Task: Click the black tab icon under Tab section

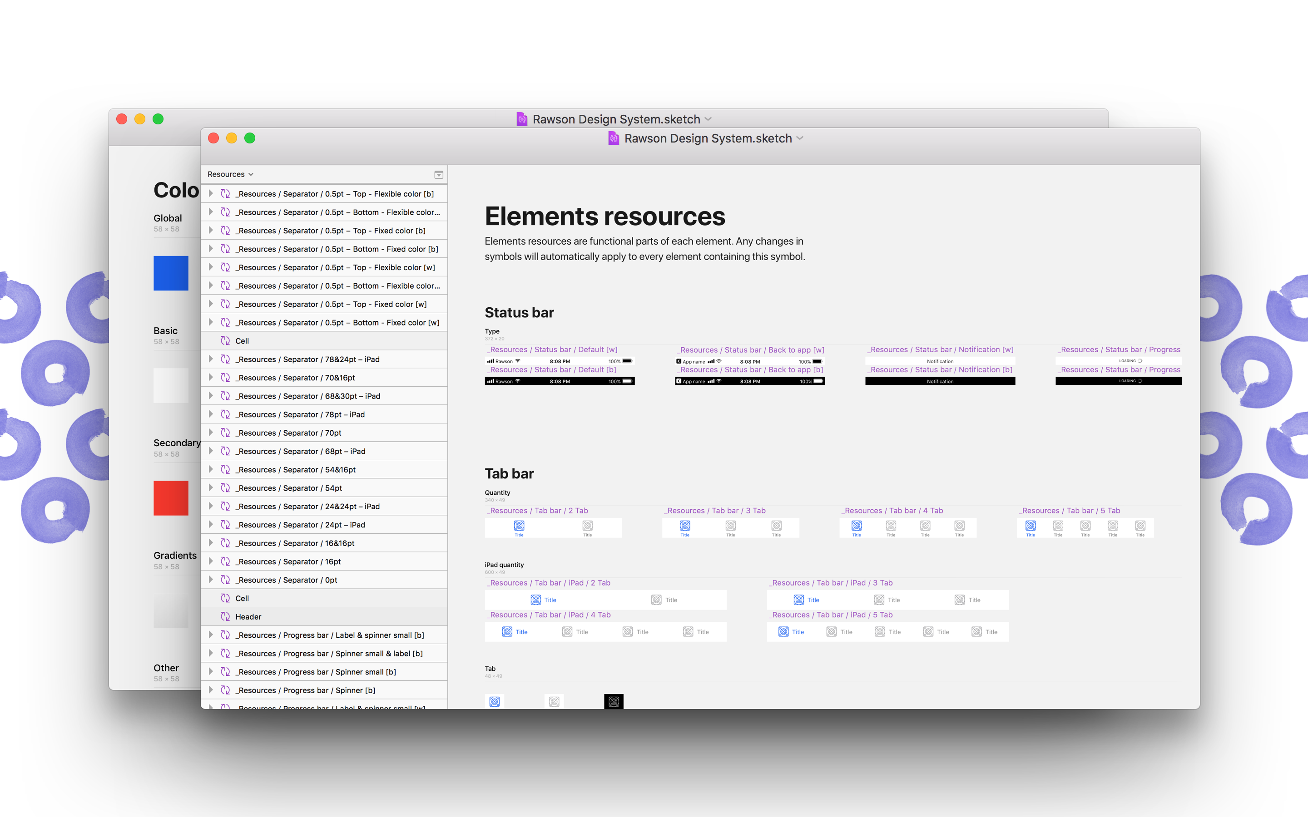Action: (x=614, y=701)
